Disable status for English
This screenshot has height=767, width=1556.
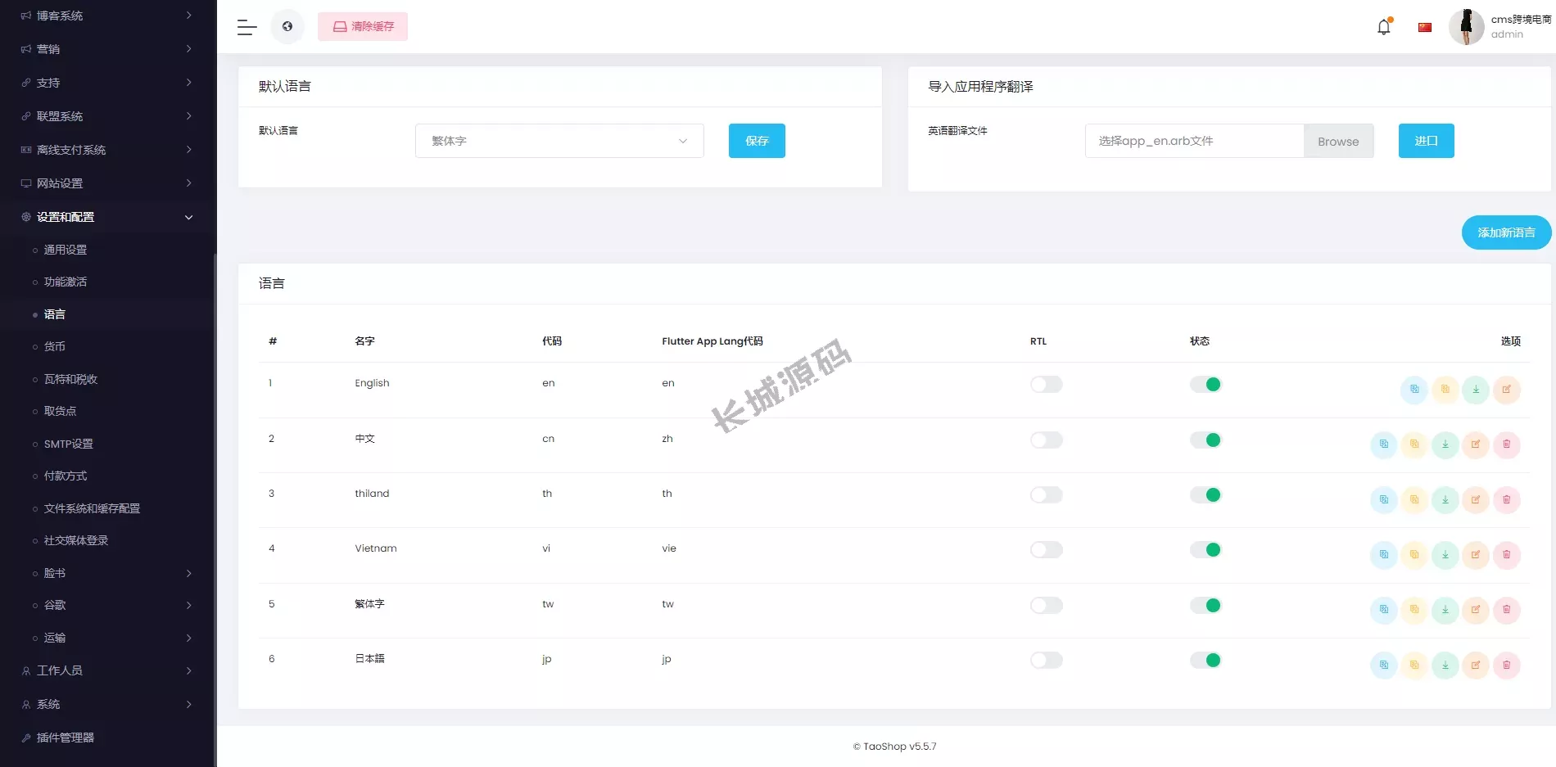1206,385
